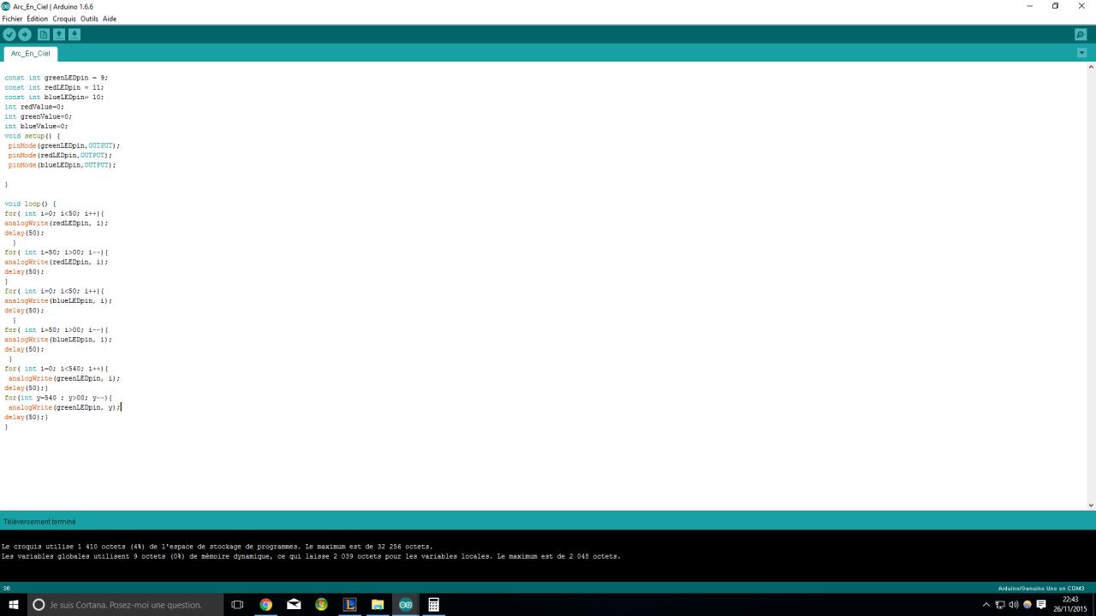The height and width of the screenshot is (616, 1096).
Task: Click the Windows Start button
Action: [x=14, y=605]
